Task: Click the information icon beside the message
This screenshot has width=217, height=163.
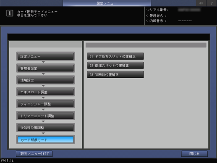Action: pos(10,13)
